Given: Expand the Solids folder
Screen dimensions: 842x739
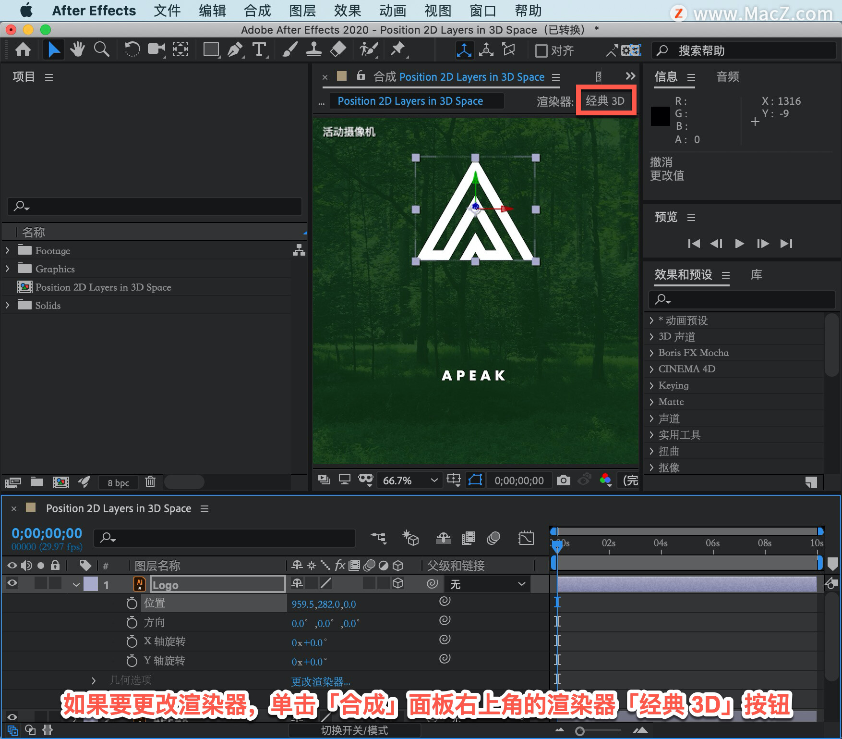Looking at the screenshot, I should coord(8,305).
